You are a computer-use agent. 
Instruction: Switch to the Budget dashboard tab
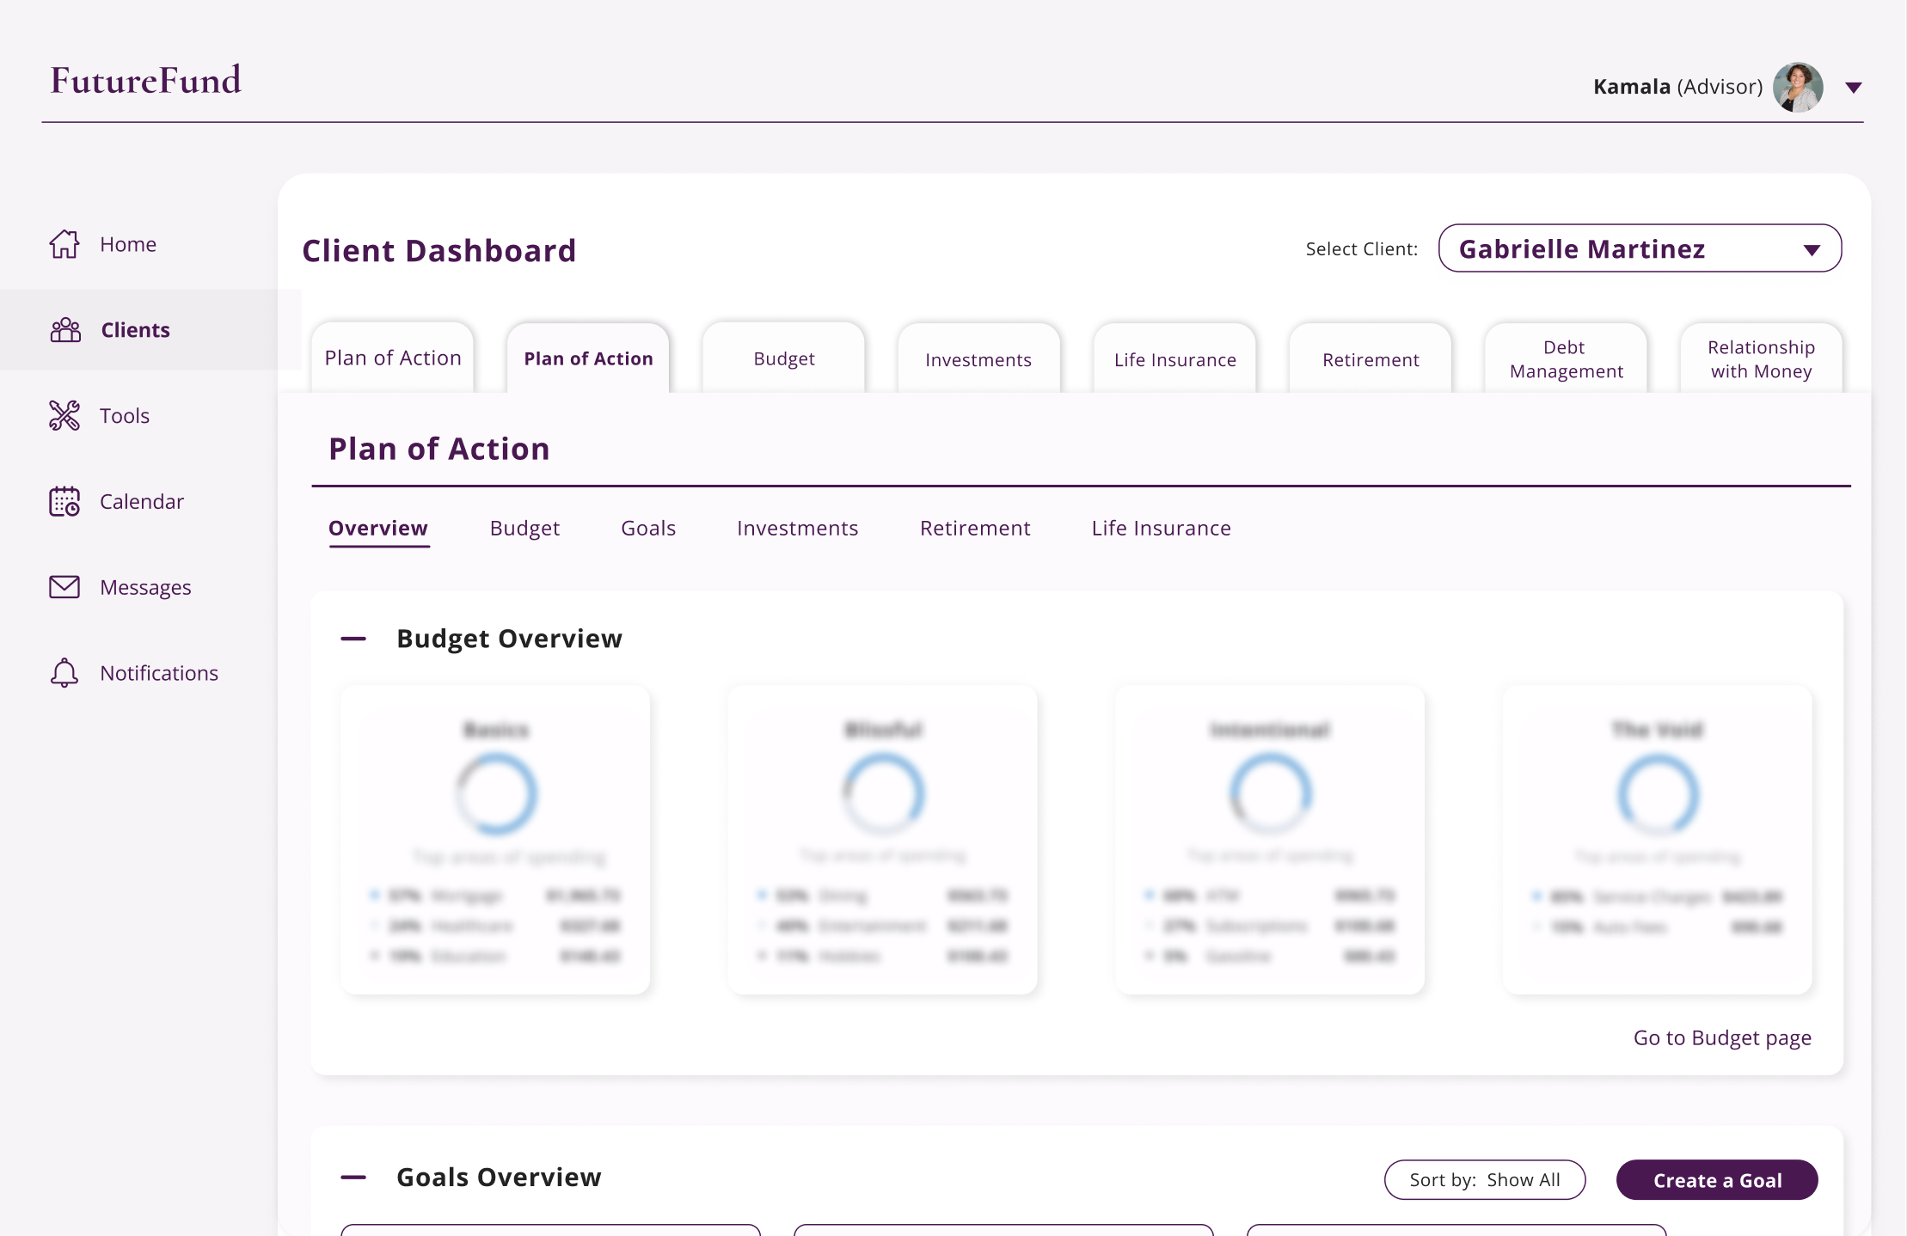pyautogui.click(x=784, y=358)
